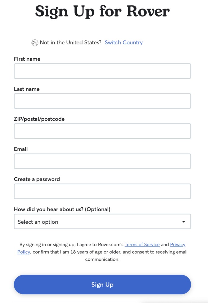Select the ZIP/postal/postcode text box

click(102, 131)
